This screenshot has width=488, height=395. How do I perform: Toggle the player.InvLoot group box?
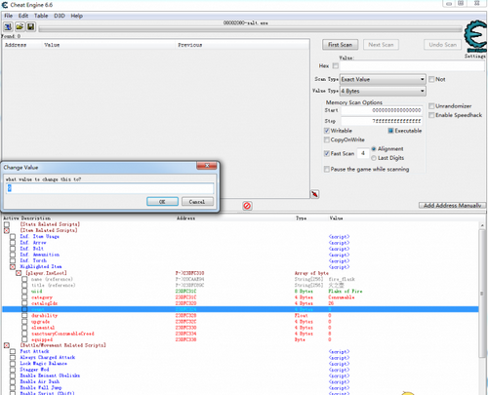pos(19,273)
